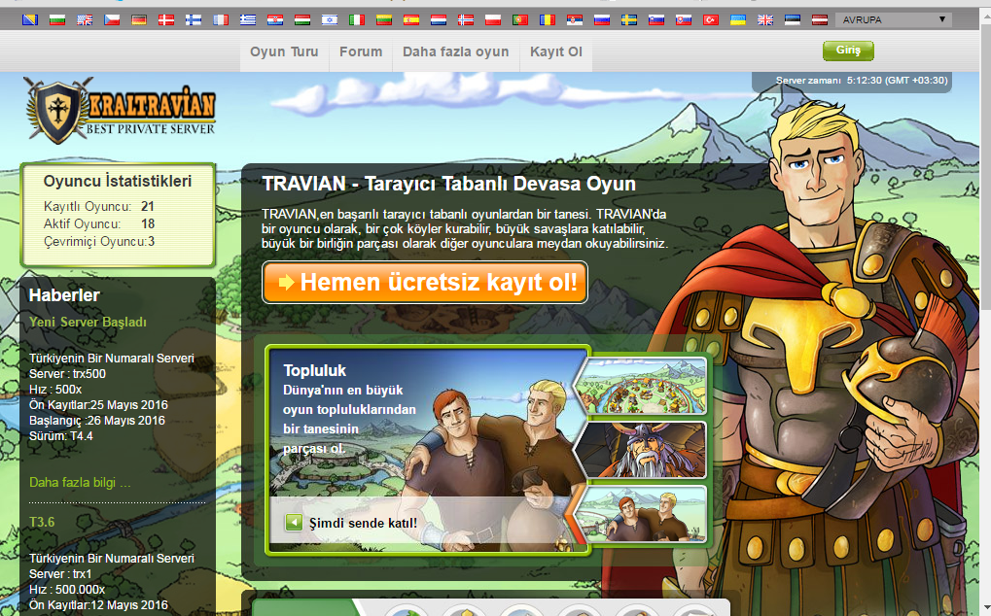Go to Daha fazla oyun

click(x=456, y=51)
